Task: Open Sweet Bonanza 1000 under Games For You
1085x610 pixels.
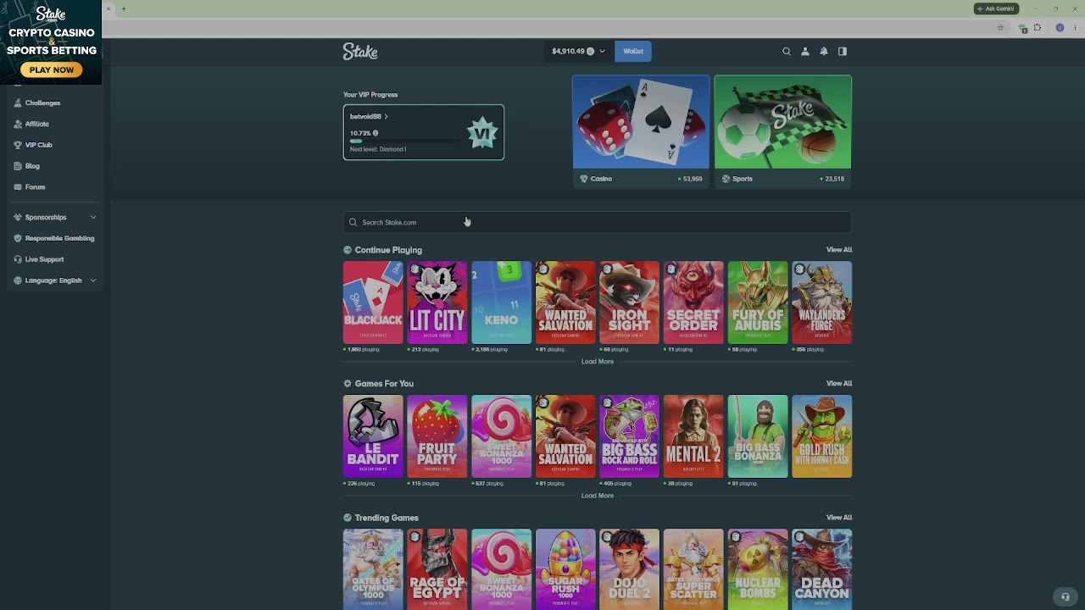Action: click(x=502, y=436)
